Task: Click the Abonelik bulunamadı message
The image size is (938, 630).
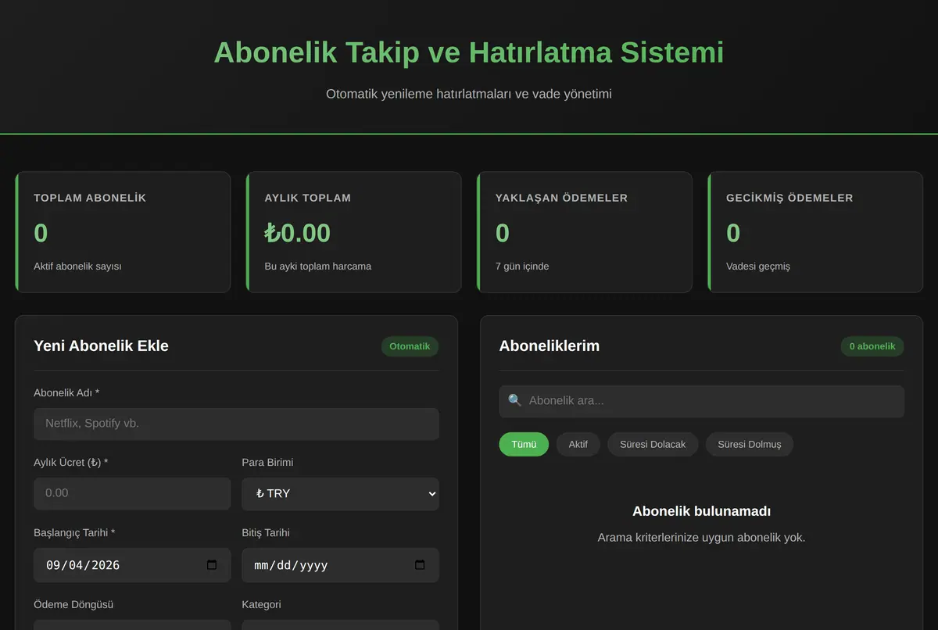Action: 702,511
